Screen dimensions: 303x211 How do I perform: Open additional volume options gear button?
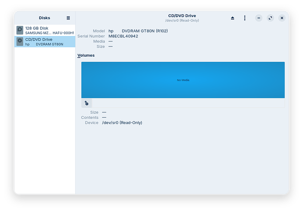[x=87, y=103]
